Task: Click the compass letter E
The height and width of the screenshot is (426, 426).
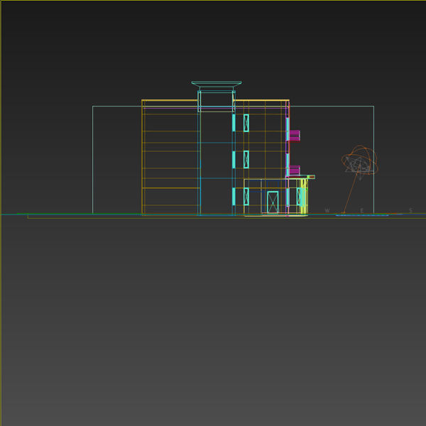Action: point(361,211)
